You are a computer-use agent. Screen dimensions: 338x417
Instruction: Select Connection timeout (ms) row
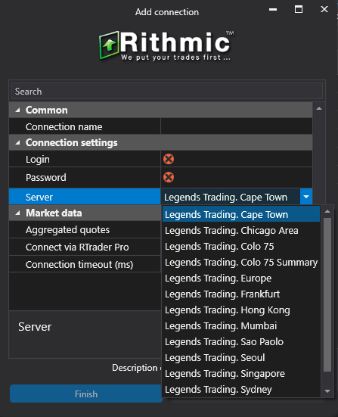pos(85,265)
